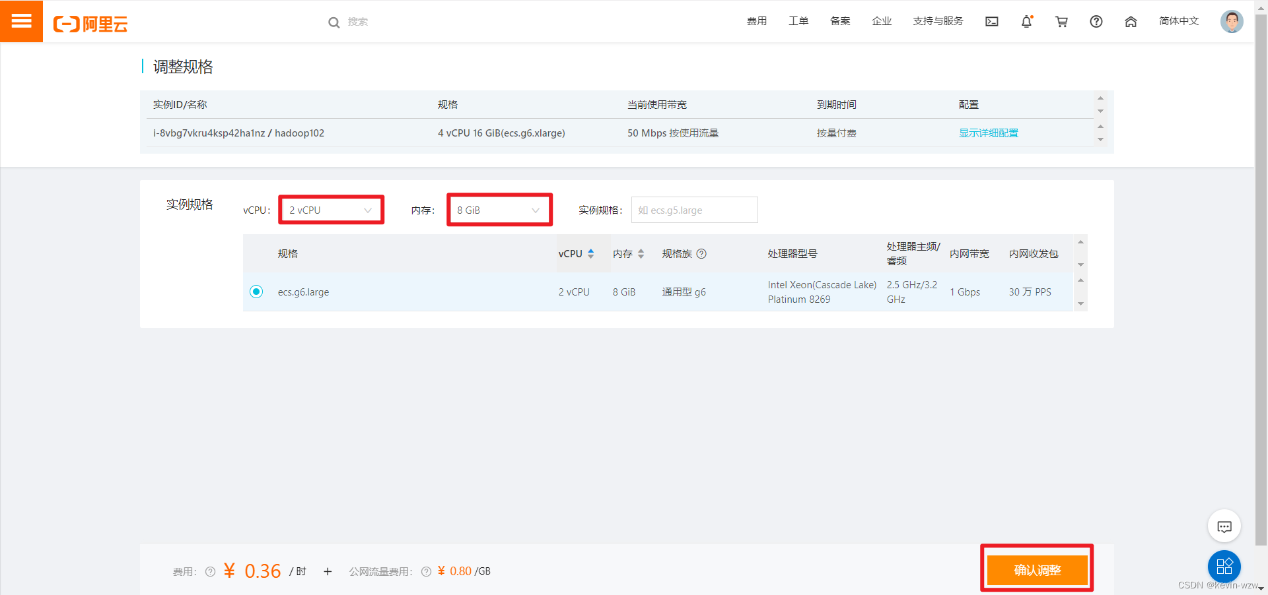Click the search magnifier icon
1268x595 pixels.
(x=334, y=22)
